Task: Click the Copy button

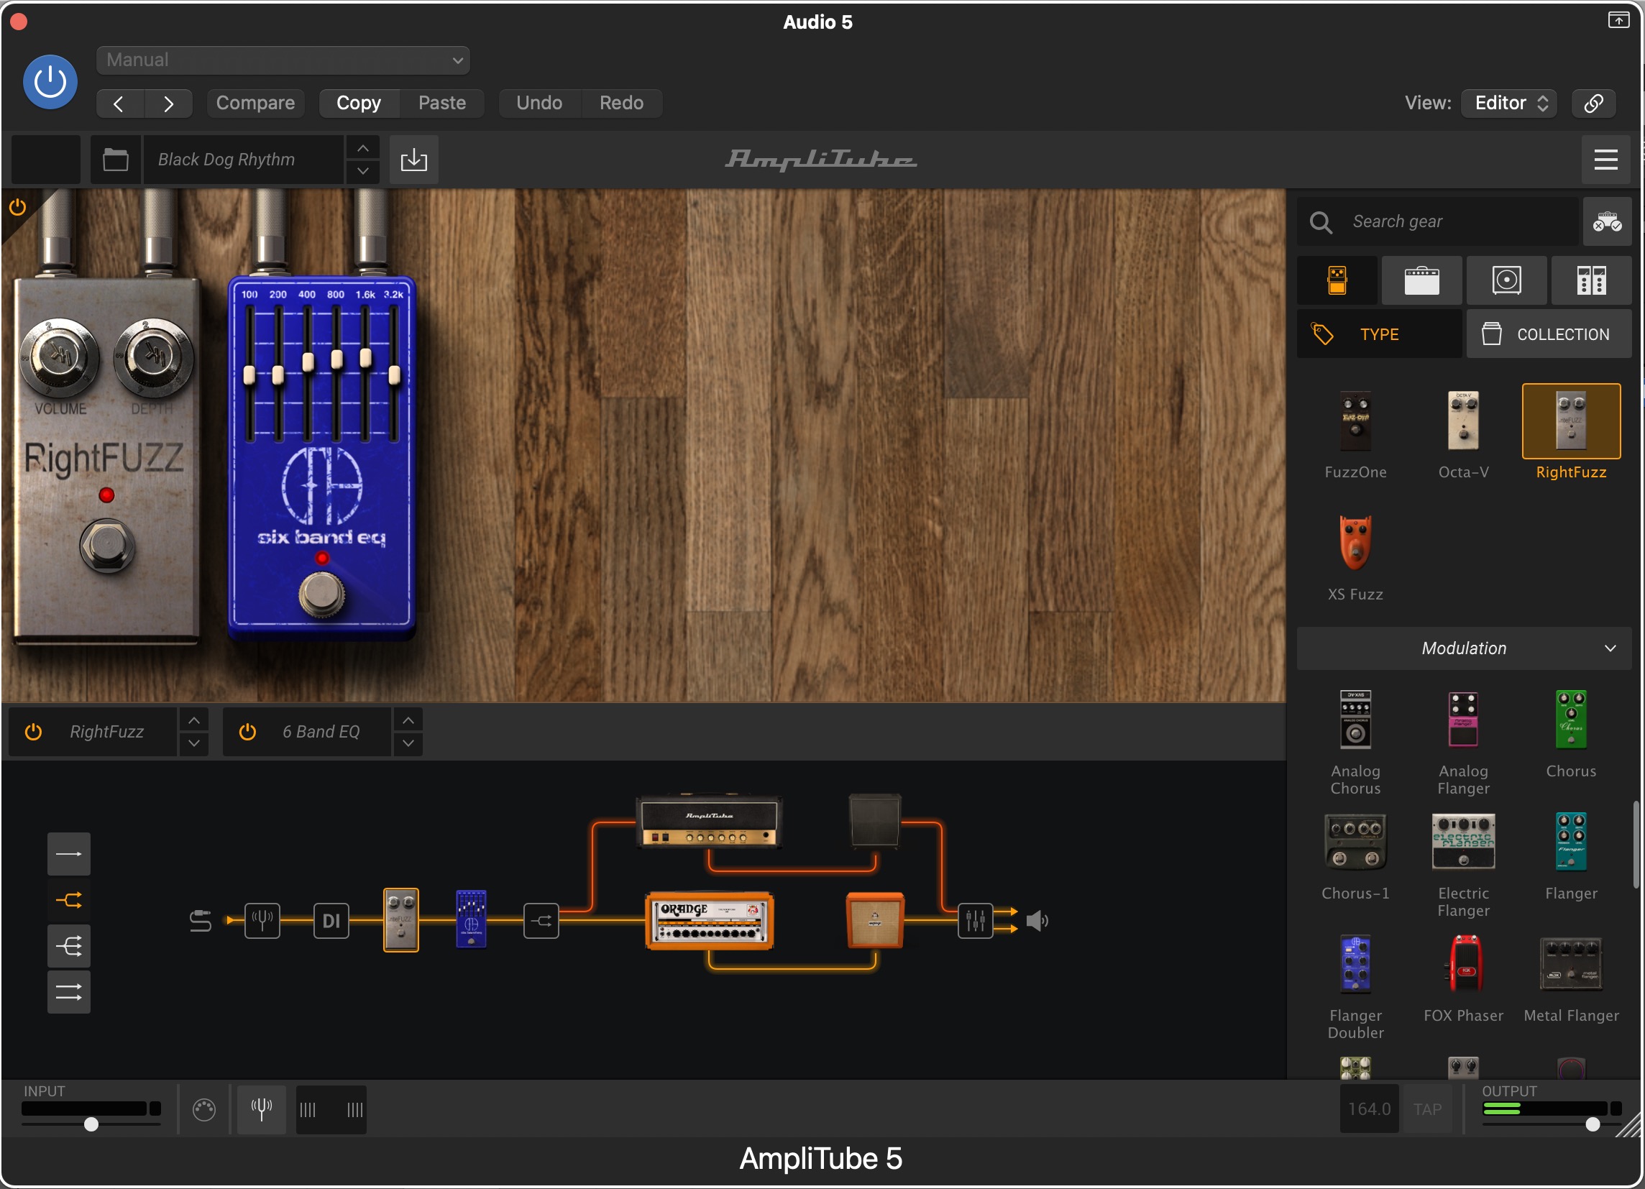Action: 359,103
